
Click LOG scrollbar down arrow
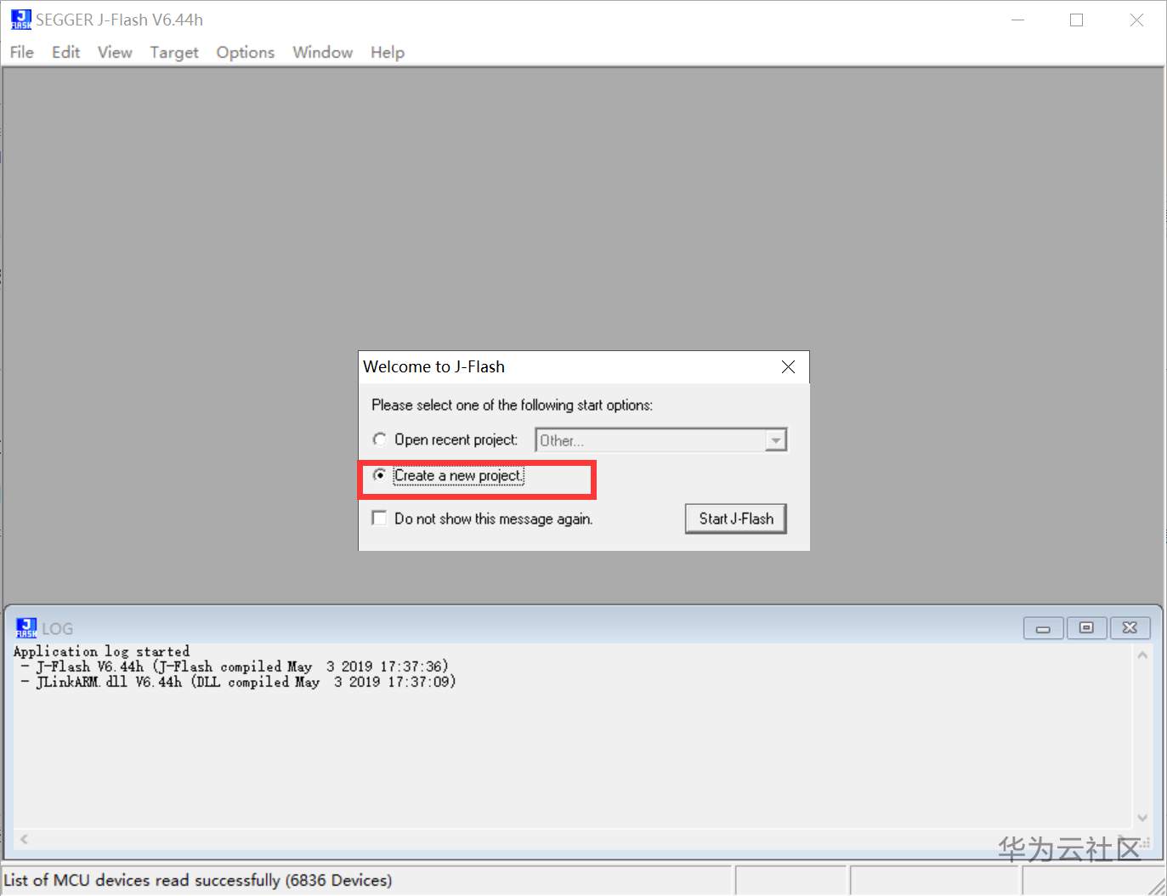click(x=1142, y=818)
